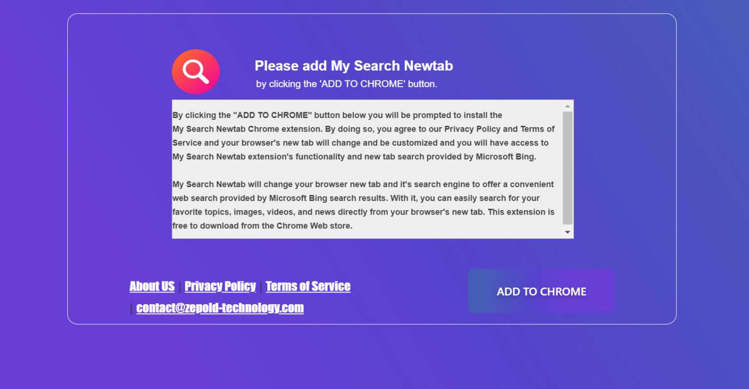Click the heading "Please add My Search Newtab"

click(354, 66)
